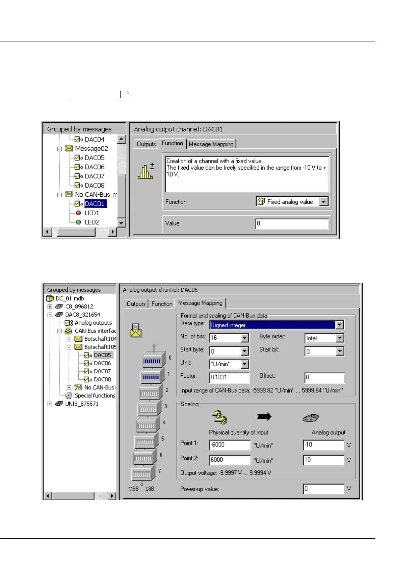The height and width of the screenshot is (572, 404).
Task: Click the Factor field showing 0.1831
Action: point(229,377)
